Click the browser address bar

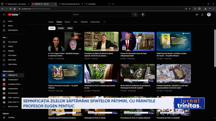tap(102, 9)
